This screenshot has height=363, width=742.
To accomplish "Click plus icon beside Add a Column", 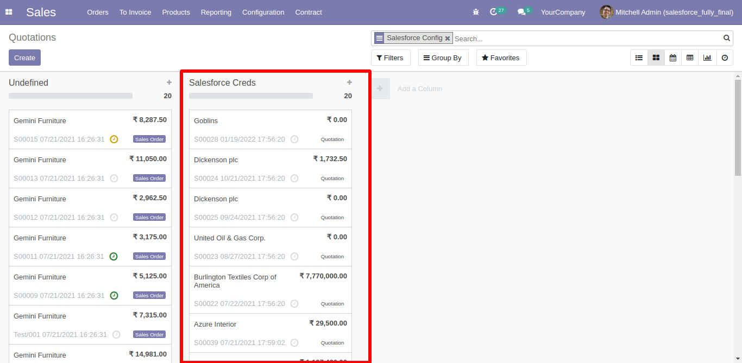I will (x=380, y=88).
